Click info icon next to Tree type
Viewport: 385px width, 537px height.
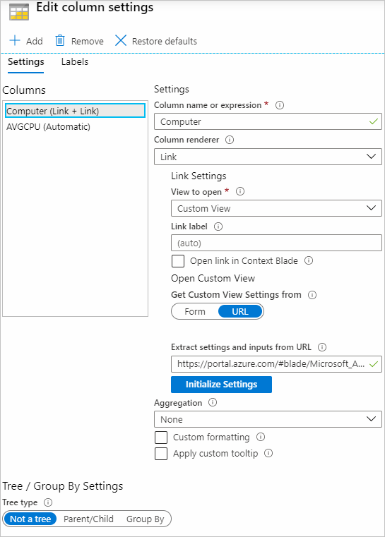(48, 502)
